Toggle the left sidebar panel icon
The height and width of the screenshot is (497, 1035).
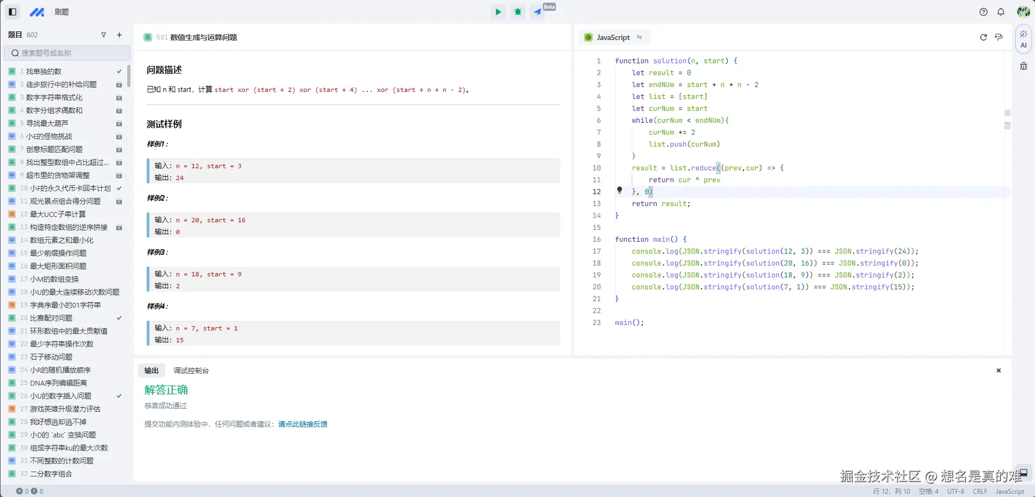pos(12,12)
